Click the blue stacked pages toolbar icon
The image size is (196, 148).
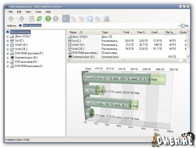click(90, 19)
